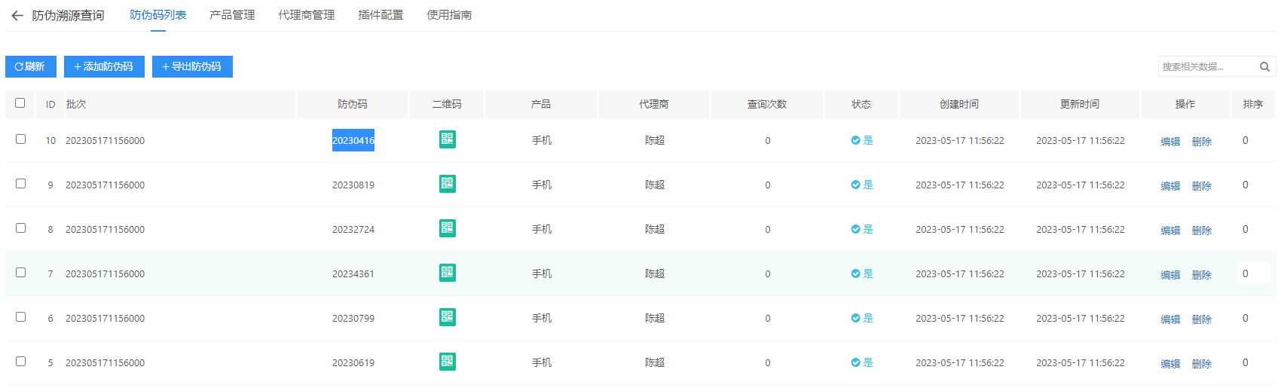Click the search magnifier icon

[x=1264, y=67]
